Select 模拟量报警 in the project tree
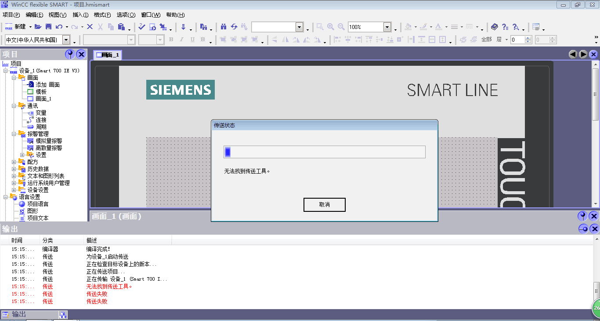This screenshot has height=321, width=600. tap(49, 141)
